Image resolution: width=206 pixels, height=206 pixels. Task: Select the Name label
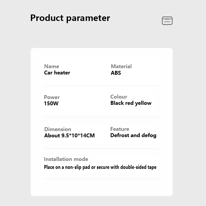point(51,66)
